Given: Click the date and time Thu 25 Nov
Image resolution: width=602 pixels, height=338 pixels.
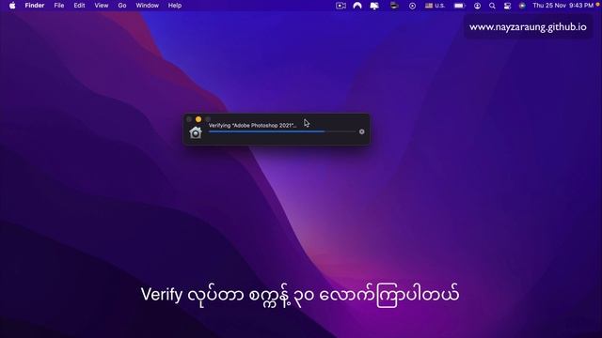Looking at the screenshot, I should pyautogui.click(x=562, y=6).
